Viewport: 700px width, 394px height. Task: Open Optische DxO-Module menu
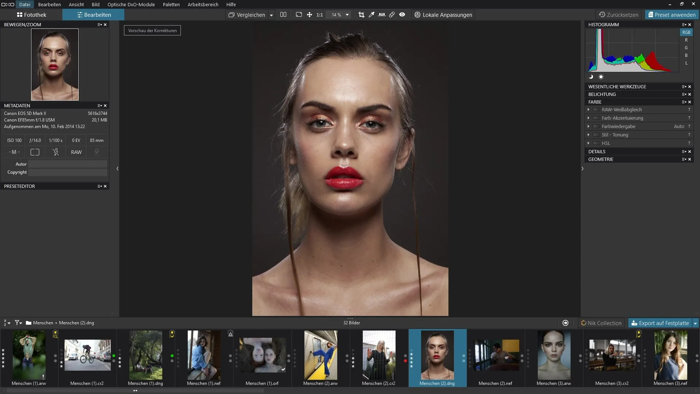(x=131, y=4)
